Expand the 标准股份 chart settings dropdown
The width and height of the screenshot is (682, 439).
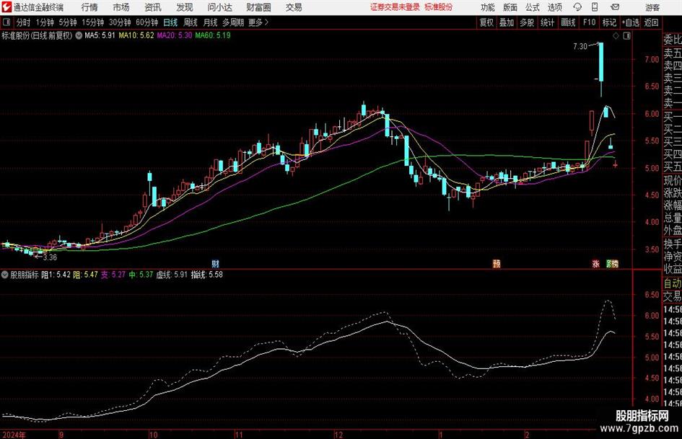(79, 35)
